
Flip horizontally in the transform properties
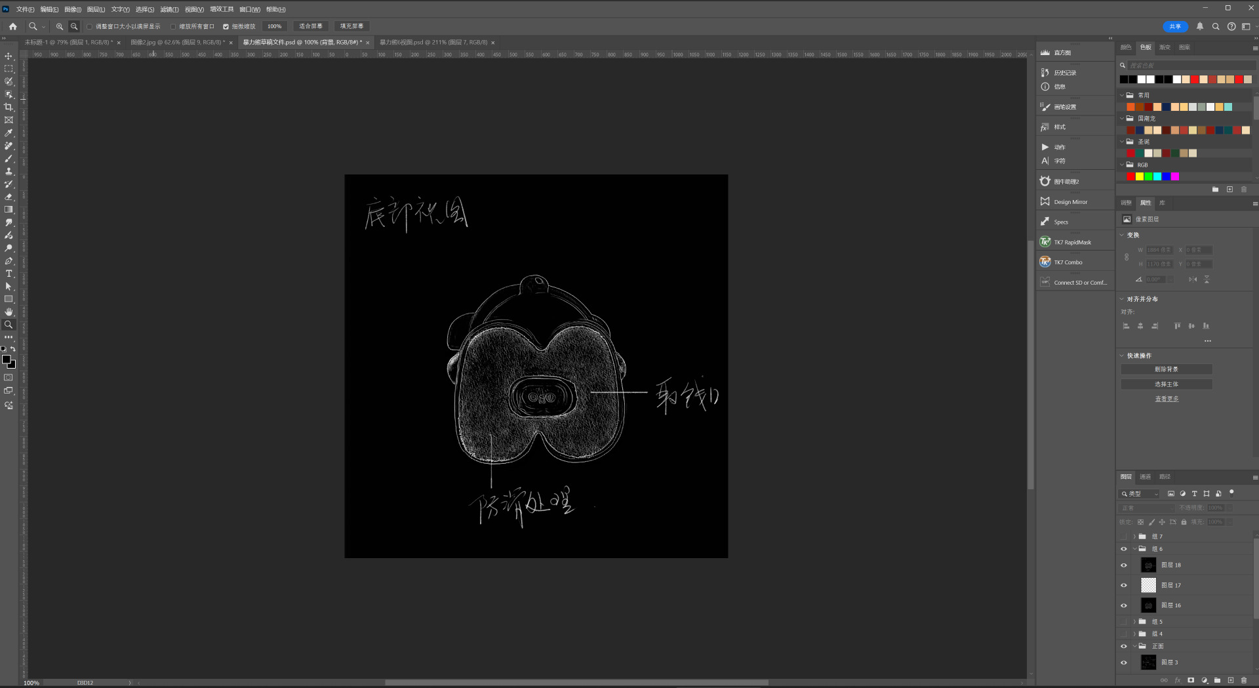point(1193,279)
